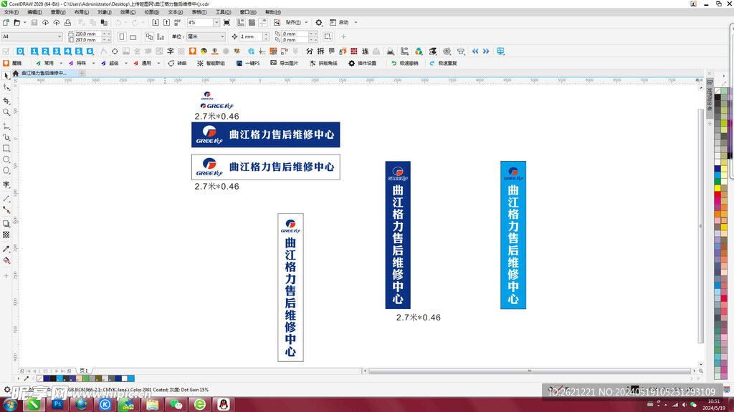
Task: Pick the white swatch in document palette
Action: [125, 378]
